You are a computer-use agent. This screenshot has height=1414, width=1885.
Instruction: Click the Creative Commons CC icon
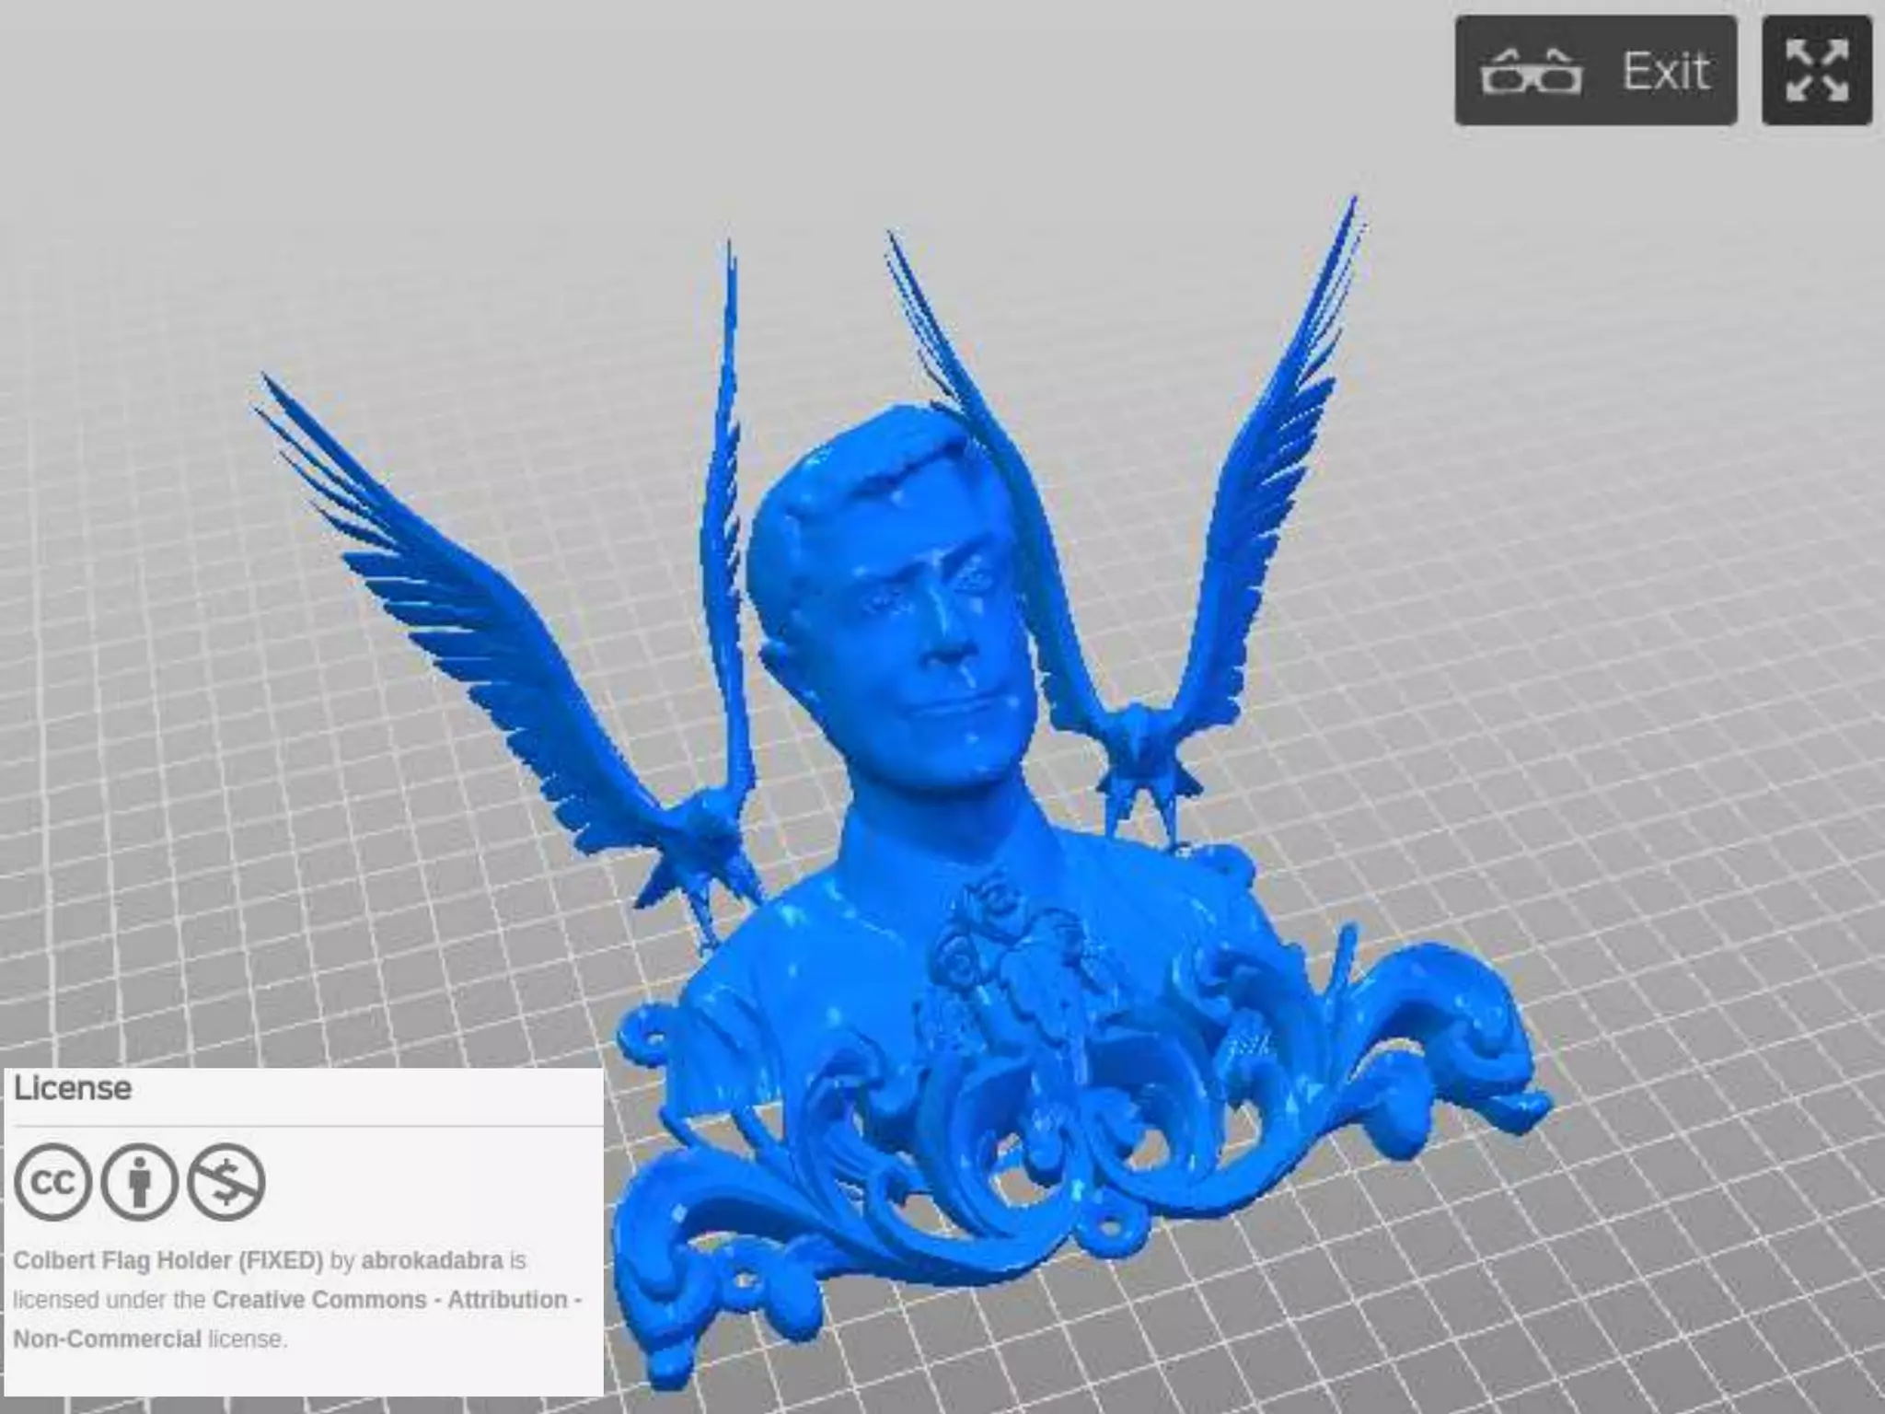(x=52, y=1182)
